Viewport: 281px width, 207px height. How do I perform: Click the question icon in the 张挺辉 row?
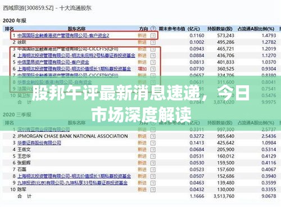click(153, 163)
